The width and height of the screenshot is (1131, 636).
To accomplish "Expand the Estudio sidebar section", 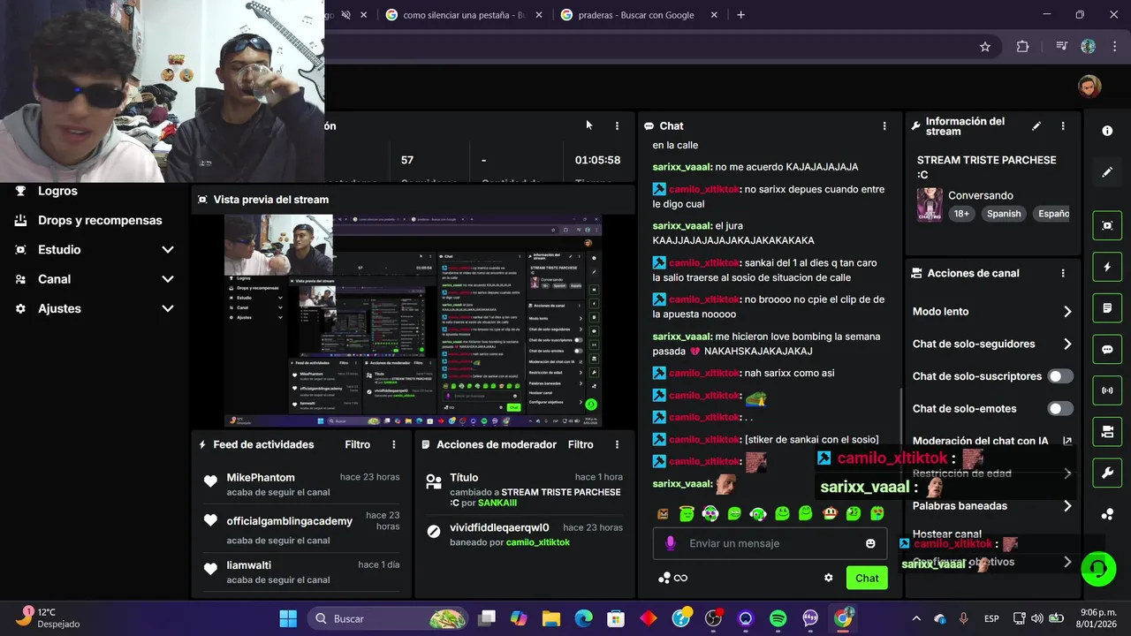I will pyautogui.click(x=167, y=250).
